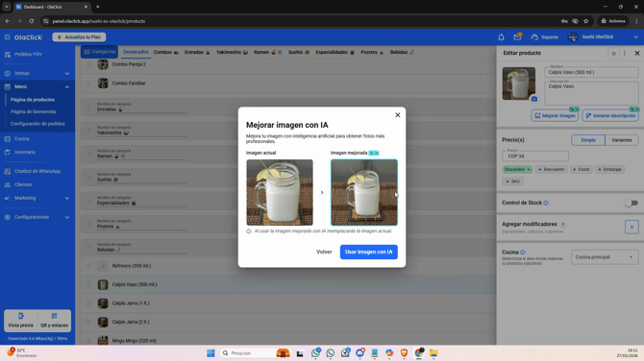Add SKU chip
Screen dimensions: 644x361
point(512,181)
